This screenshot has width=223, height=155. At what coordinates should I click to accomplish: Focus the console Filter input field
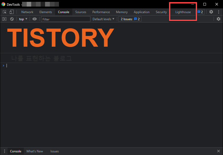pos(66,19)
